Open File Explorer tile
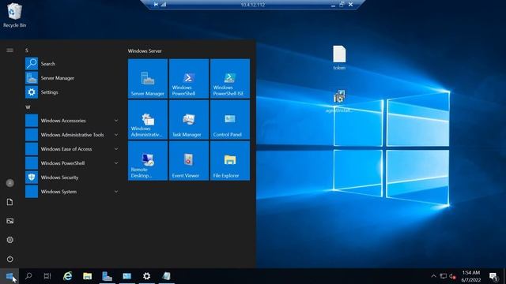 [x=230, y=161]
